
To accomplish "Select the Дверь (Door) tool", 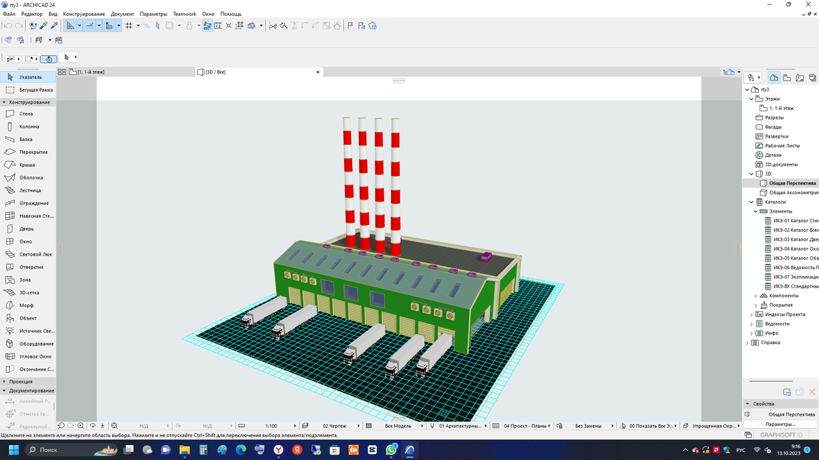I will pyautogui.click(x=26, y=229).
